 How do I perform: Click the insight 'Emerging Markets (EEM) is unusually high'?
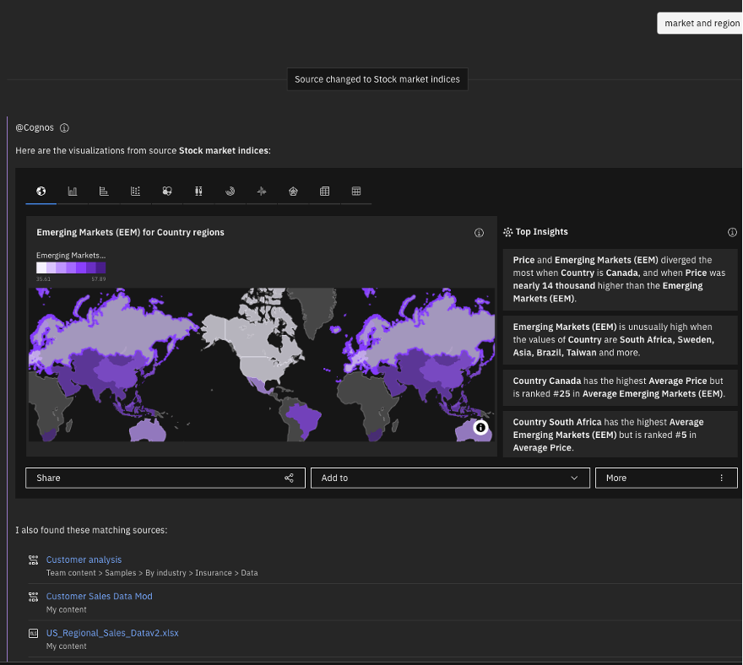621,339
